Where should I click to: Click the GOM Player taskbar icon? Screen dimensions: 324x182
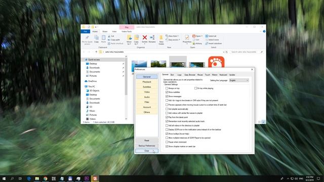coord(95,178)
